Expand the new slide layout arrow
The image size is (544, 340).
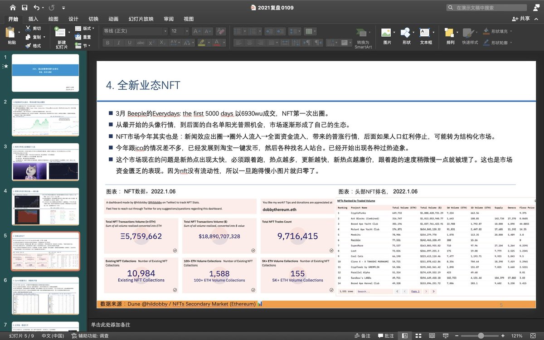pos(69,33)
